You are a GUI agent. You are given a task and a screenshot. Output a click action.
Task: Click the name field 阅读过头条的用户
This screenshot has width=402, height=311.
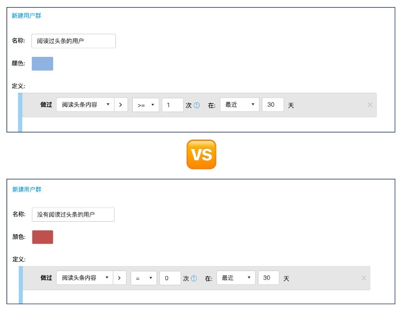coord(73,41)
